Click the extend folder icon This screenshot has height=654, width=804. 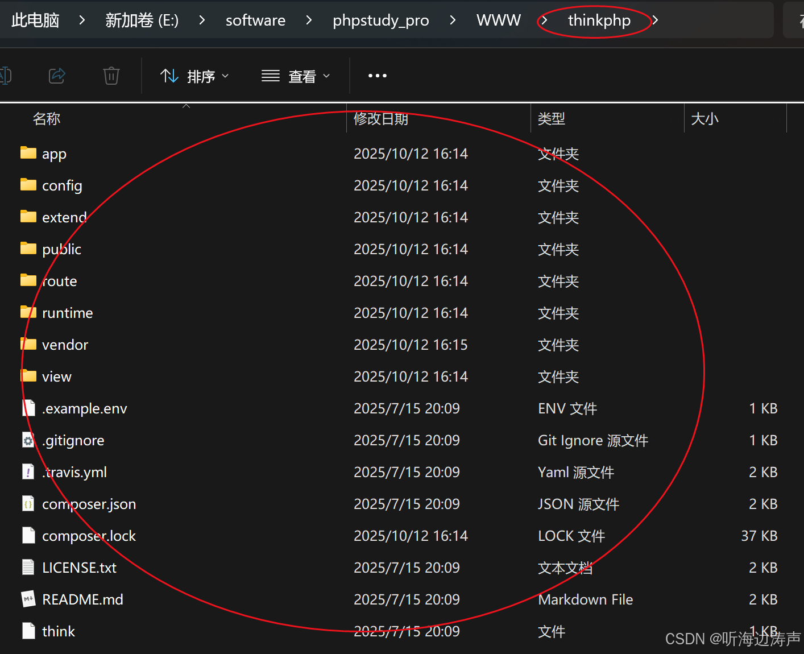[x=28, y=216]
